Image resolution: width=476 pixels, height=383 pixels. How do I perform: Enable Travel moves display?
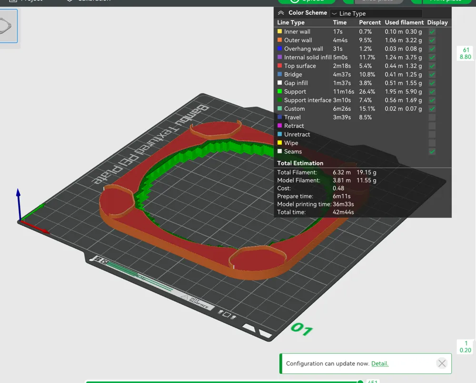[x=432, y=117]
